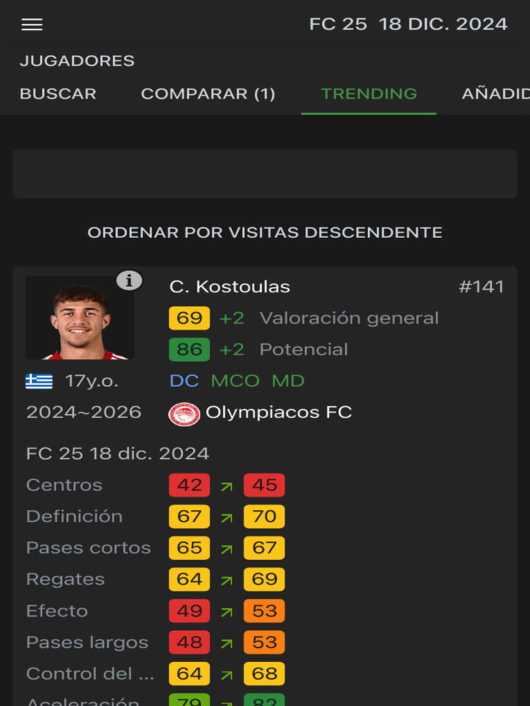Select the Trending tab
Image resolution: width=530 pixels, height=706 pixels.
point(369,94)
